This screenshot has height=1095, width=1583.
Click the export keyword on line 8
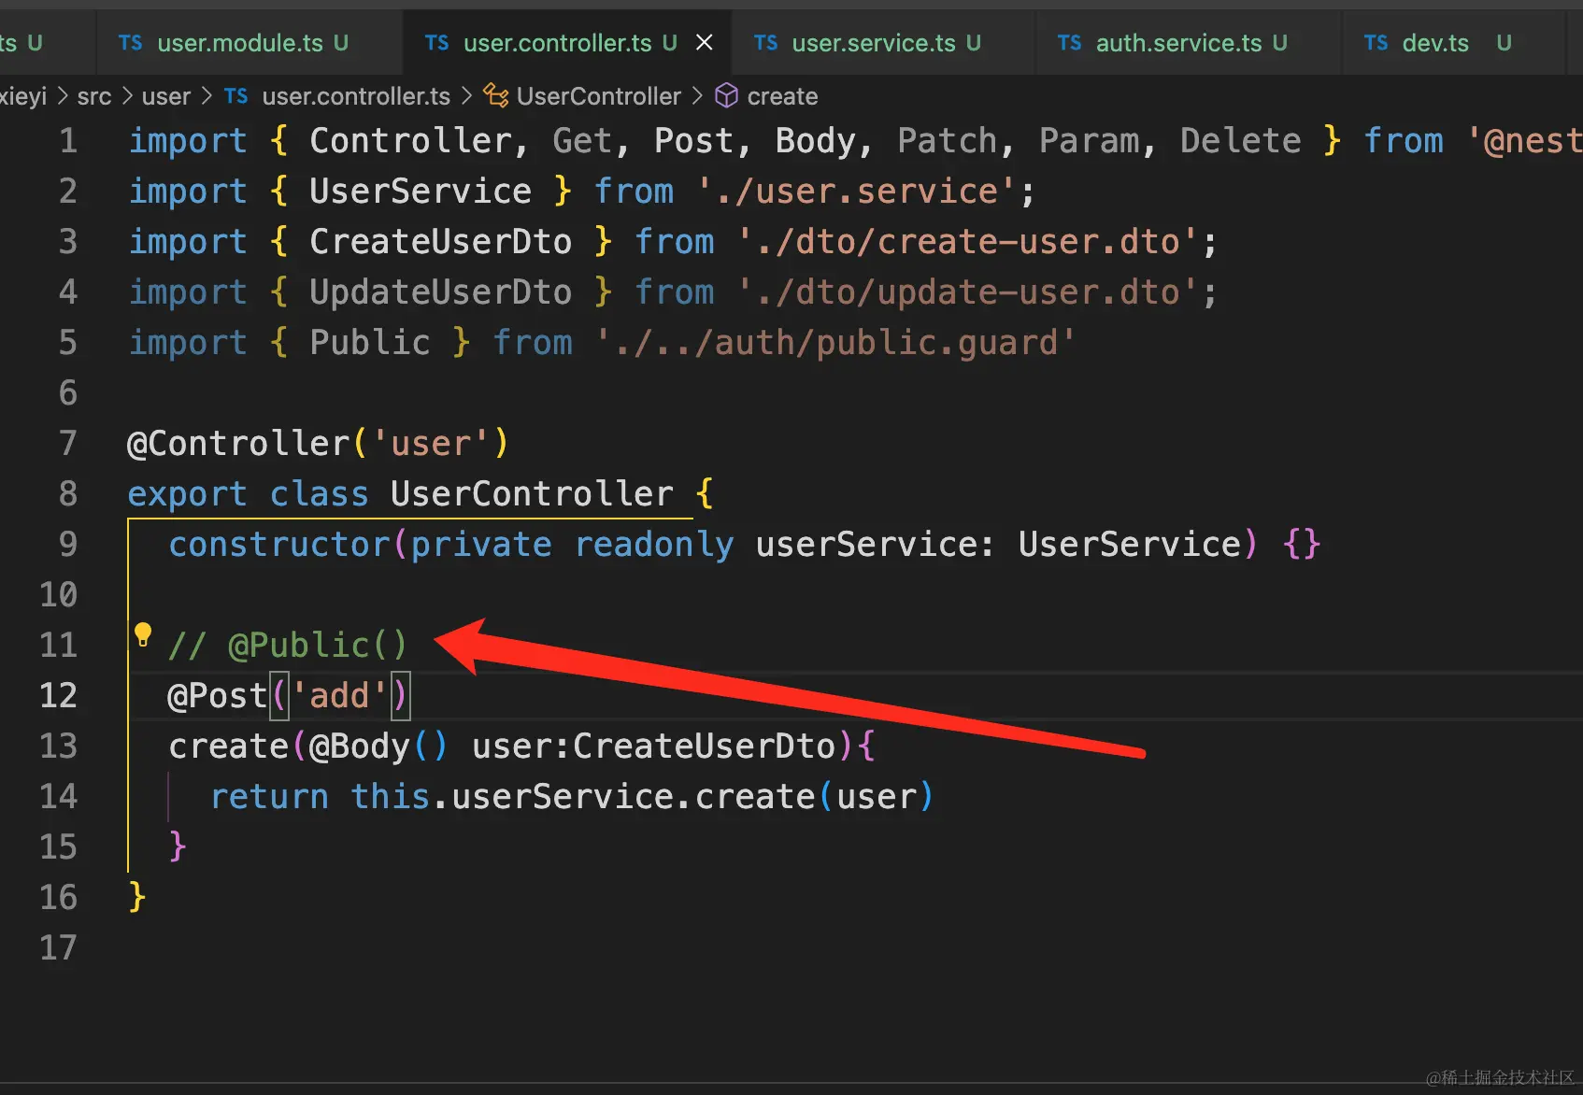click(188, 494)
